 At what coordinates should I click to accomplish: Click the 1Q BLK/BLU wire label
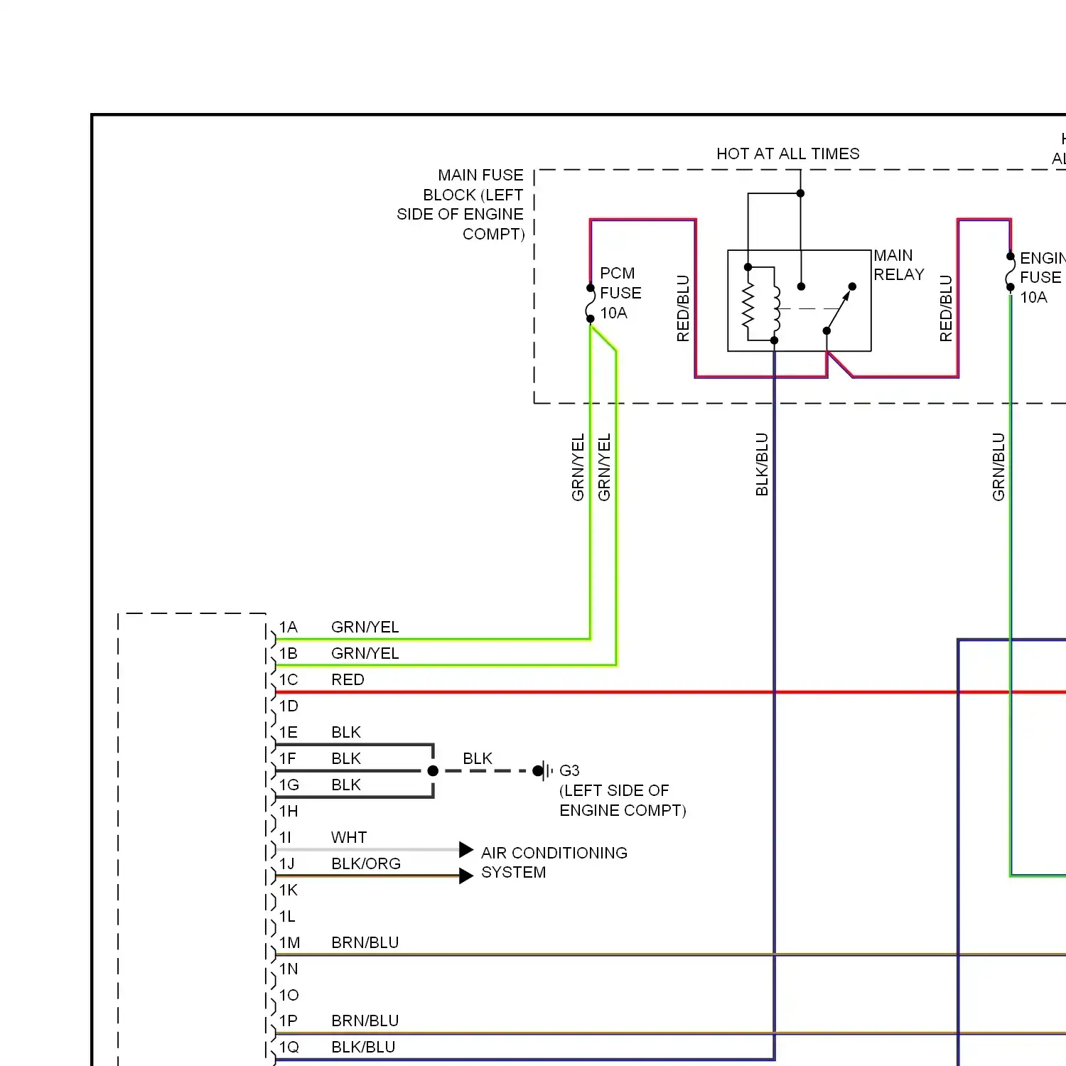coord(363,1047)
